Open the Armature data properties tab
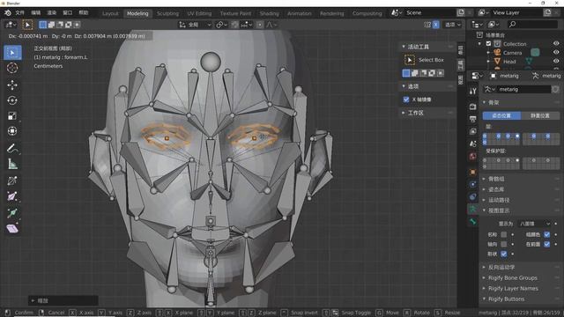 click(x=472, y=209)
